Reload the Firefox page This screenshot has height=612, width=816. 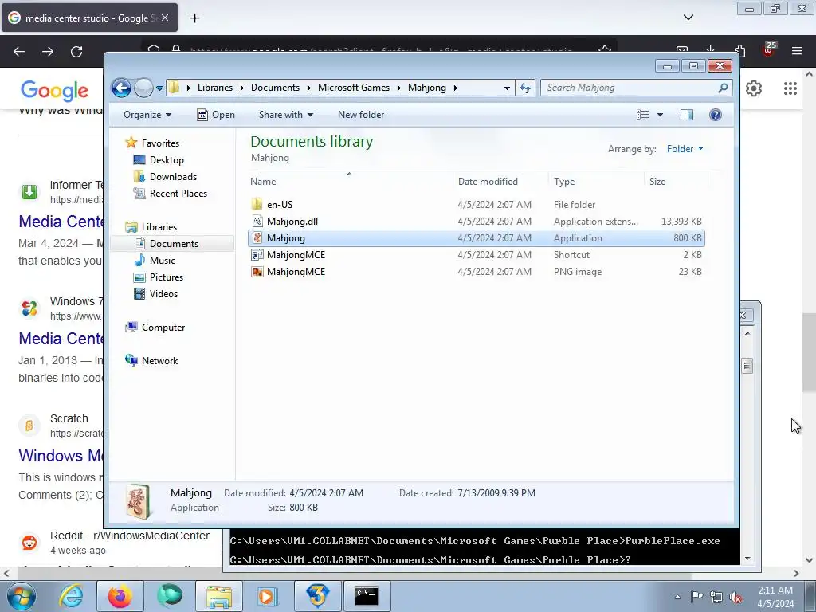(x=76, y=52)
